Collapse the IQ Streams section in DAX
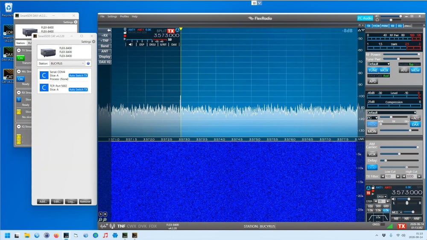The width and height of the screenshot is (427, 240). tap(19, 127)
